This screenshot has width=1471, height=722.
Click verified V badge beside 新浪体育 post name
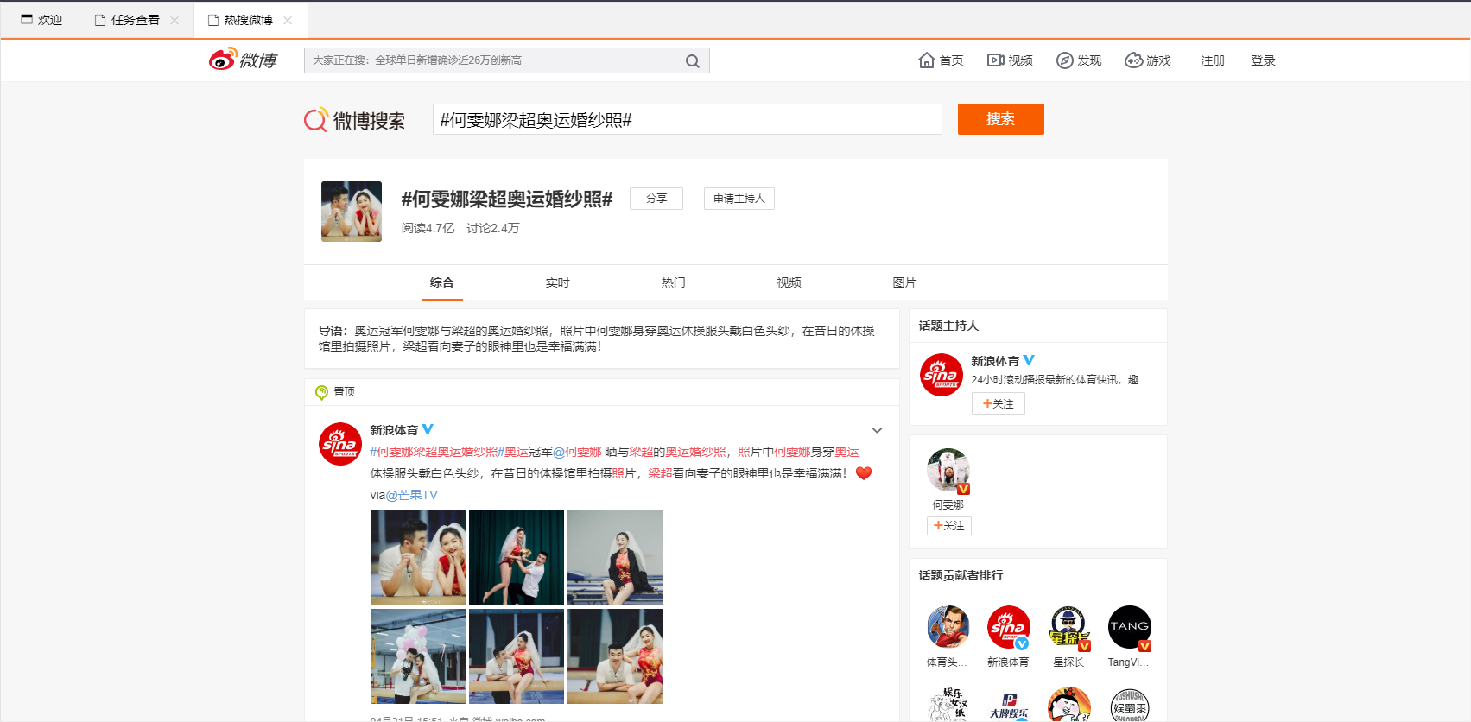pos(428,429)
